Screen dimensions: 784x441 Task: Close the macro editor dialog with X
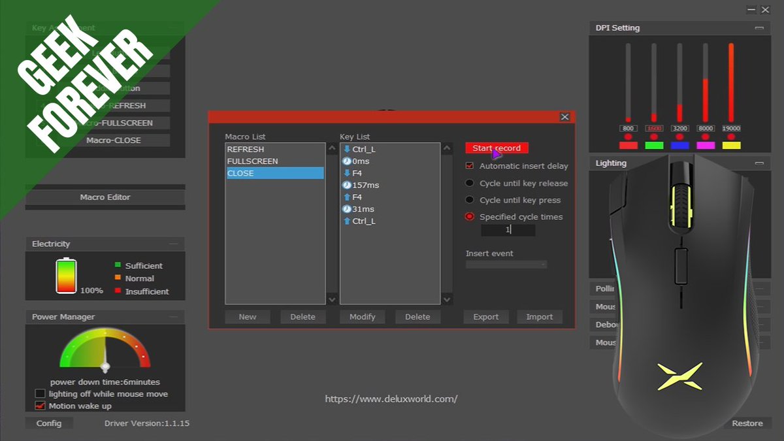point(565,117)
